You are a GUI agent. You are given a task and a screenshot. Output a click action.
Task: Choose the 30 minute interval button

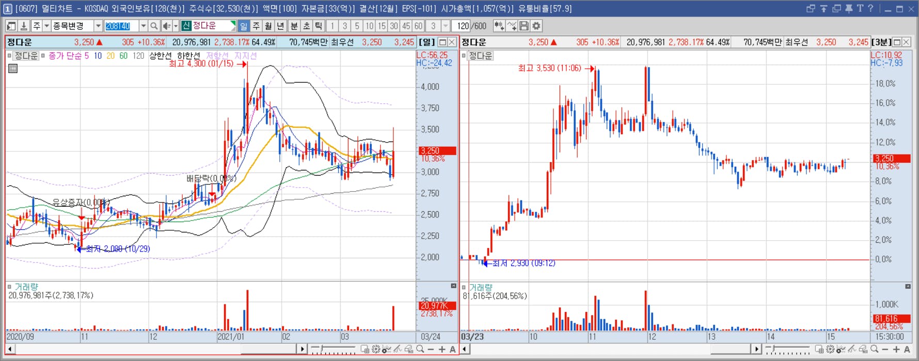pyautogui.click(x=394, y=26)
